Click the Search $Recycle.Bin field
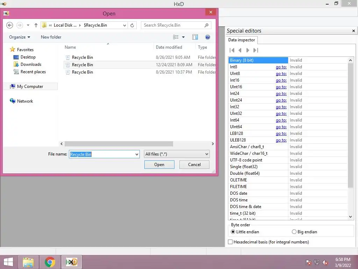The width and height of the screenshot is (358, 269). point(173,25)
